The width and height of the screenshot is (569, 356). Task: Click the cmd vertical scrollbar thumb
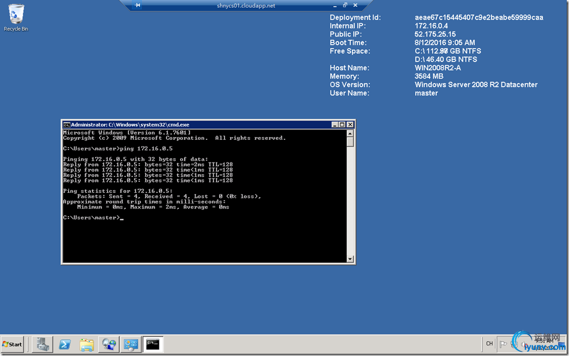350,142
